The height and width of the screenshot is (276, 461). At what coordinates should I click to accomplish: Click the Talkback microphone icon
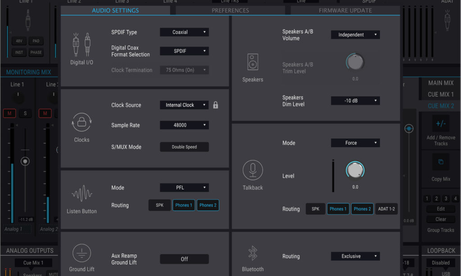253,170
